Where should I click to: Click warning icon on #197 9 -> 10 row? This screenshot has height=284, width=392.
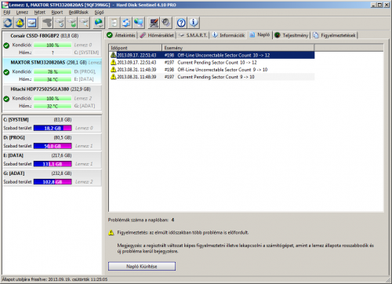click(x=113, y=77)
